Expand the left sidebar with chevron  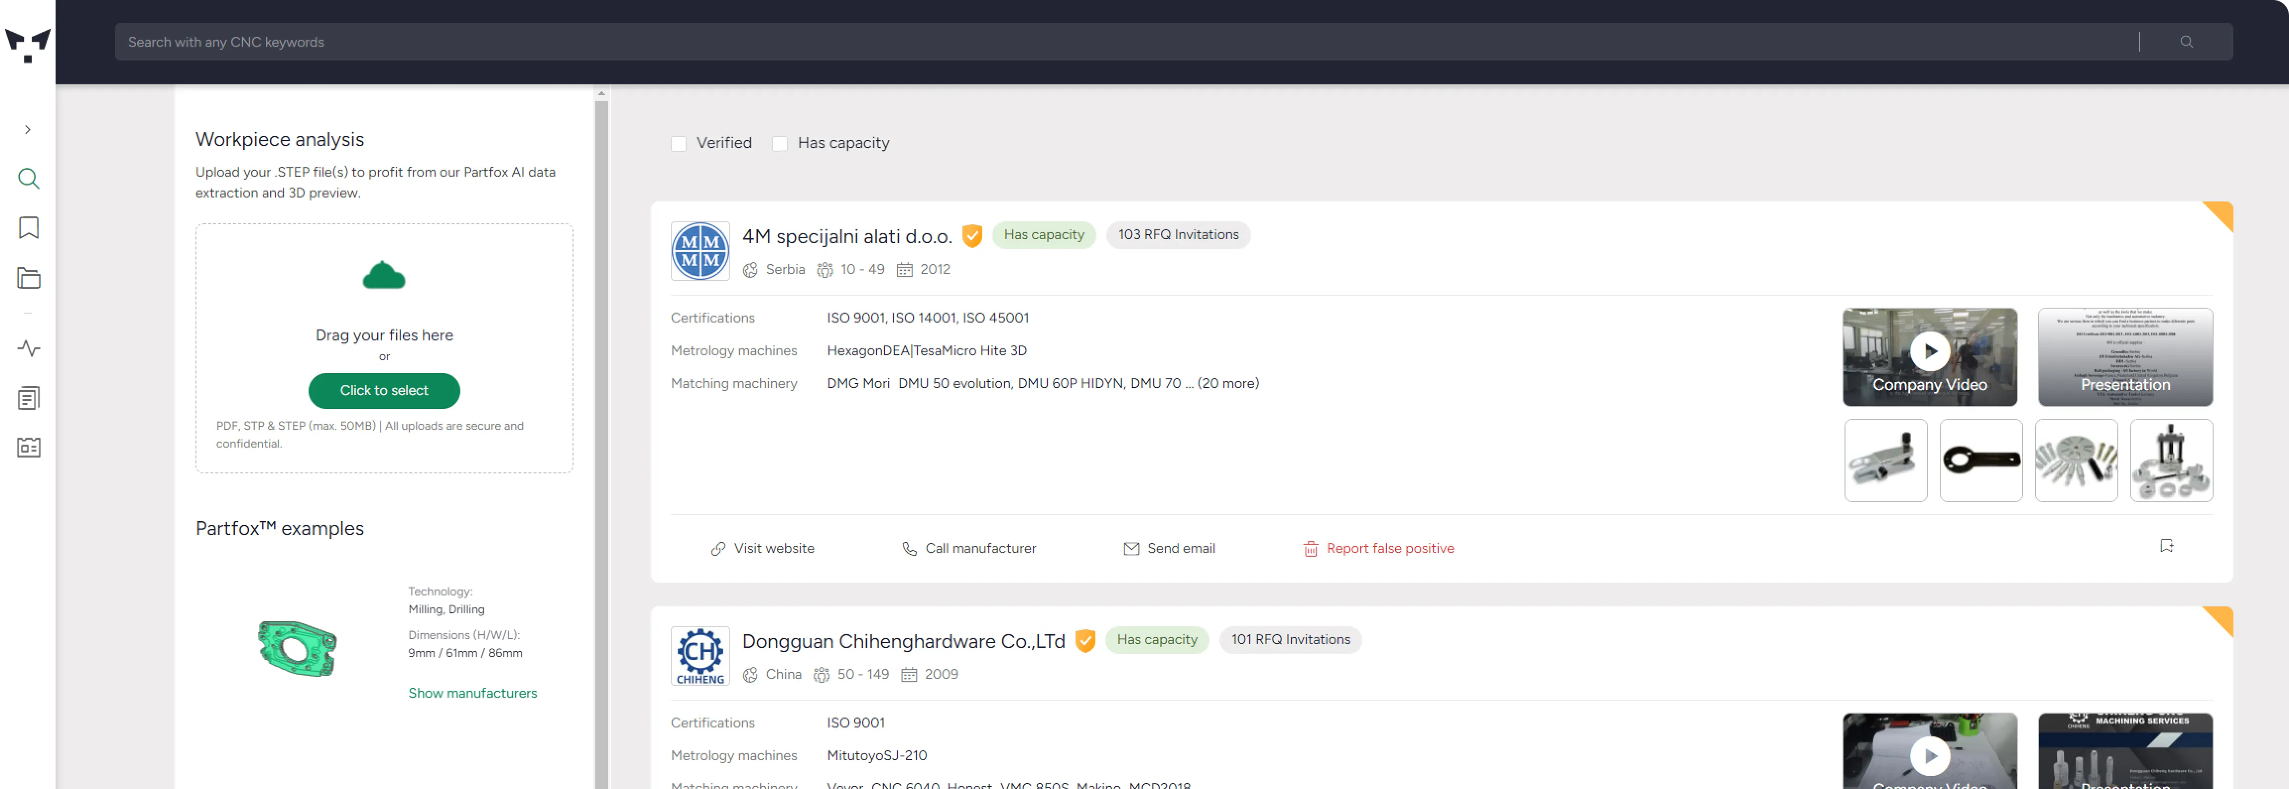pos(28,130)
